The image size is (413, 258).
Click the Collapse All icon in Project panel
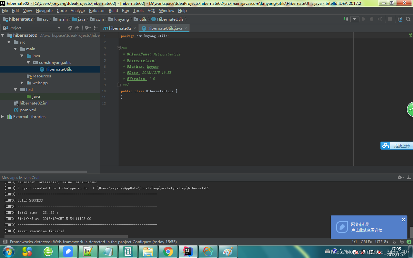tap(77, 28)
